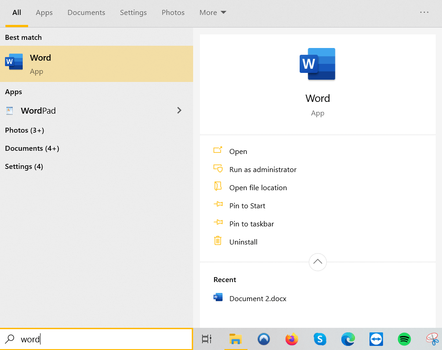Switch to the Apps tab
This screenshot has width=442, height=350.
[x=44, y=13]
